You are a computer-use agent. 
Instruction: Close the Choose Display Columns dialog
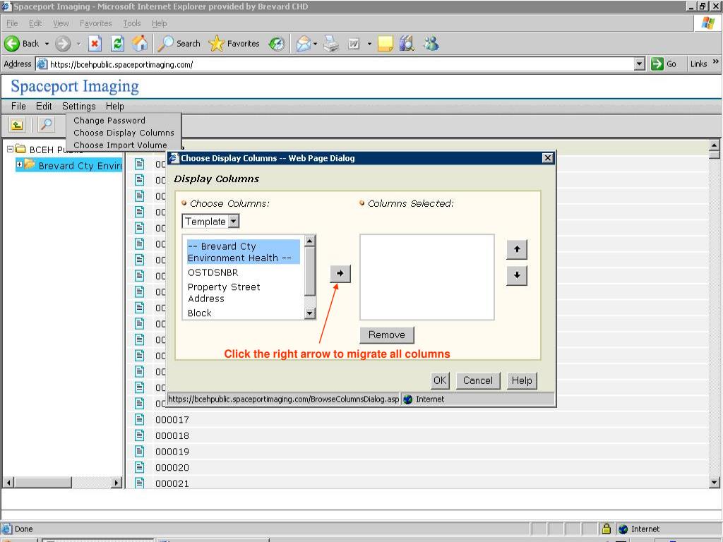pos(547,158)
